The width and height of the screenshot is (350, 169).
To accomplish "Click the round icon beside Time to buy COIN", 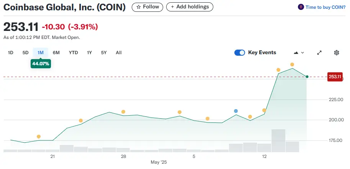I will click(301, 7).
